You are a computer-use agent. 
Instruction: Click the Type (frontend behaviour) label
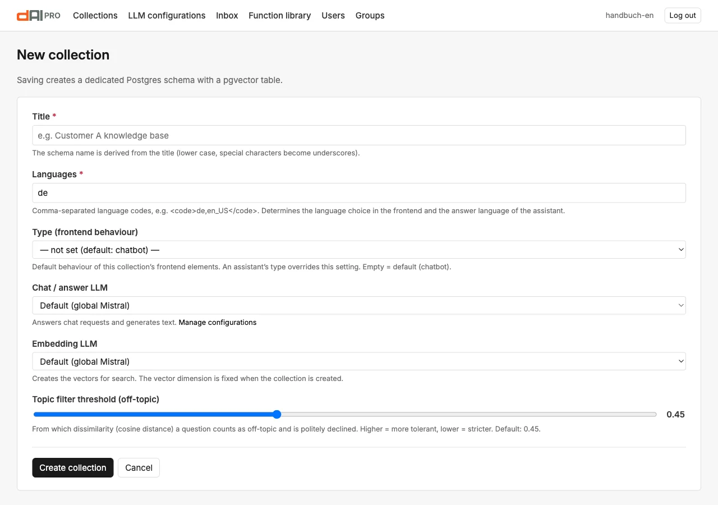tap(85, 232)
